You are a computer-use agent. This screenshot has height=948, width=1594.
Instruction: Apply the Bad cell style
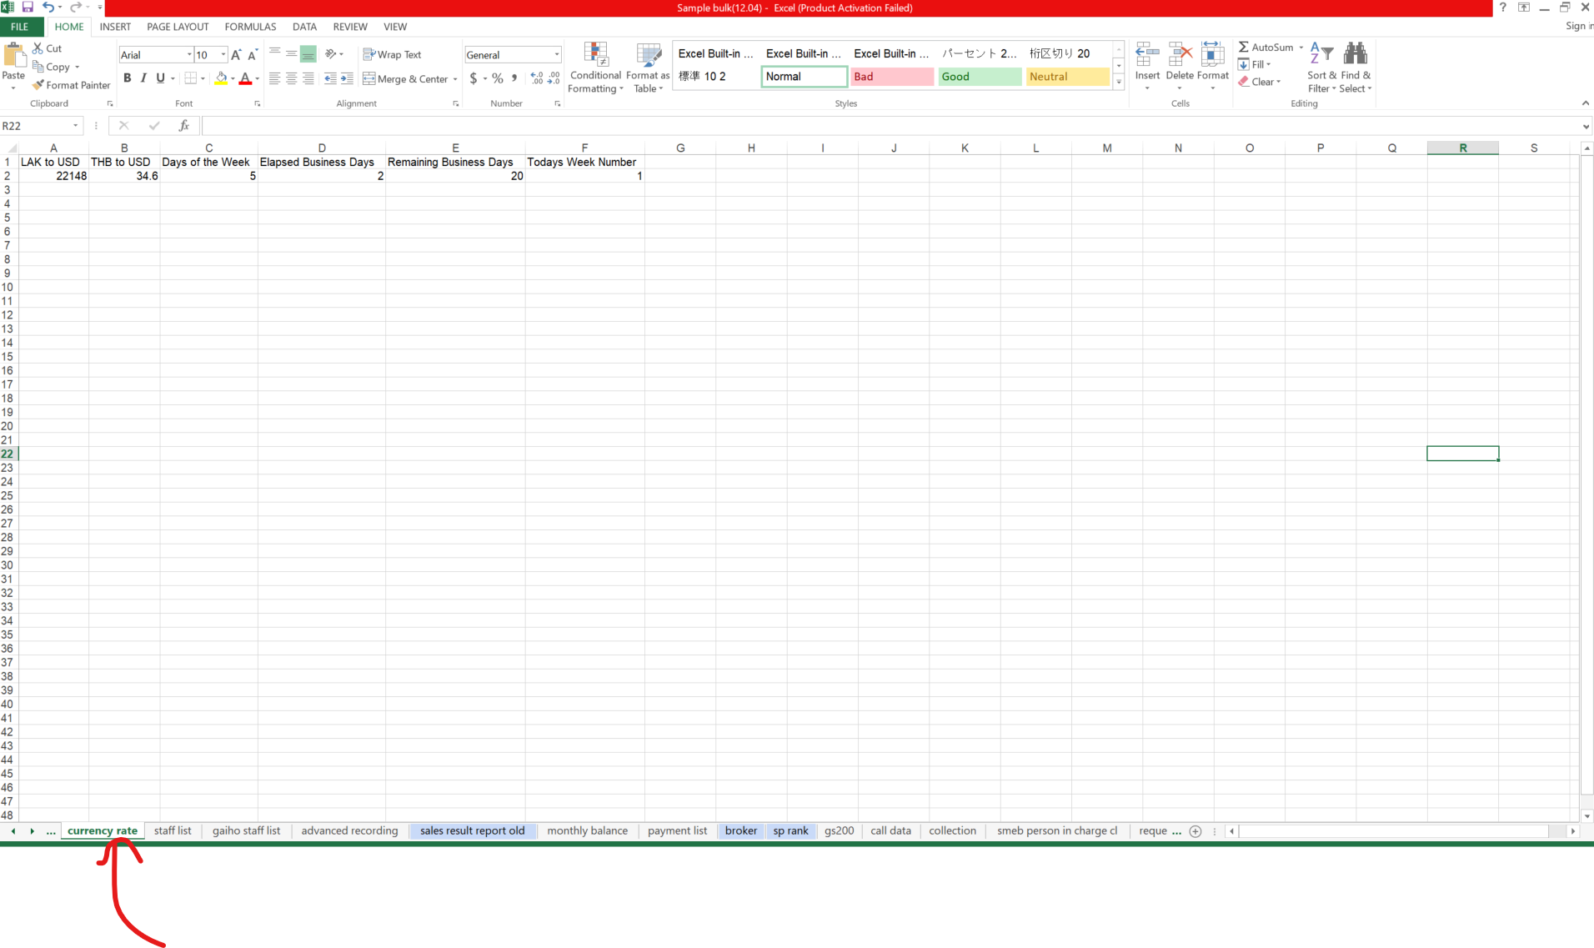click(892, 77)
